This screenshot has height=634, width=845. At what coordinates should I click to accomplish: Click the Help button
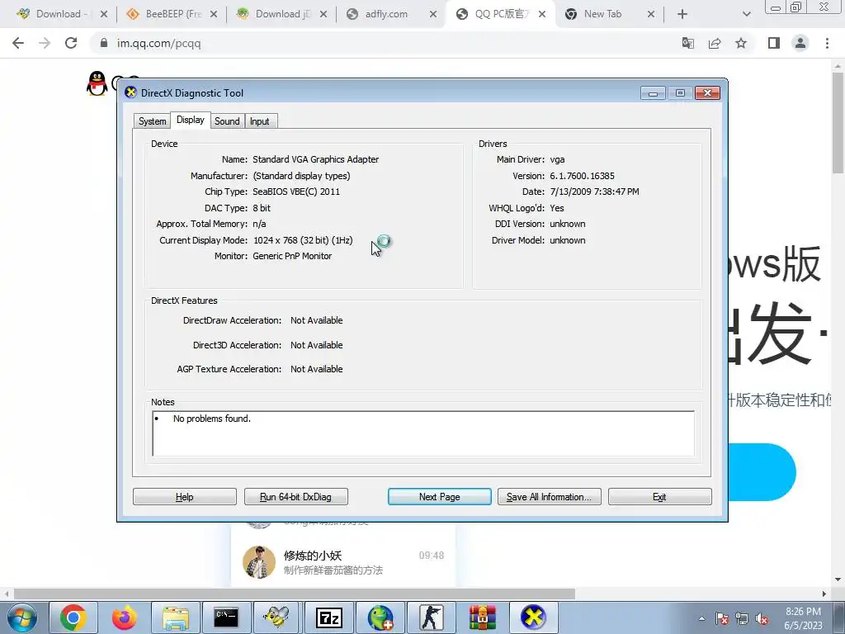tap(184, 496)
